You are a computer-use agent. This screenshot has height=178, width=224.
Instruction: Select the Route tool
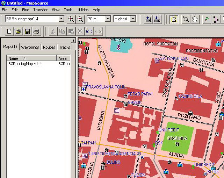(215, 19)
